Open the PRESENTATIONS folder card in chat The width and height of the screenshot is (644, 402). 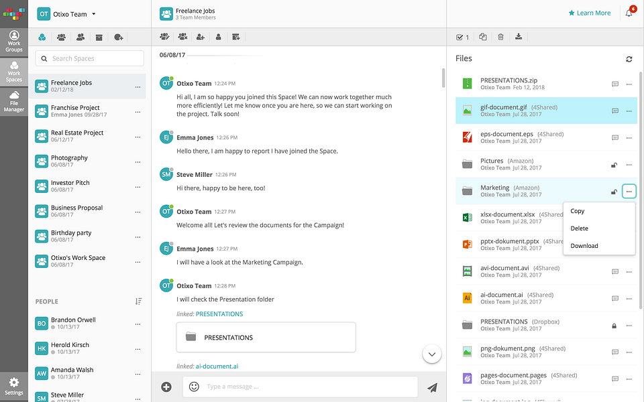point(266,337)
